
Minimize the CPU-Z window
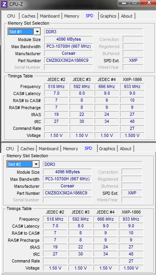point(124,3)
